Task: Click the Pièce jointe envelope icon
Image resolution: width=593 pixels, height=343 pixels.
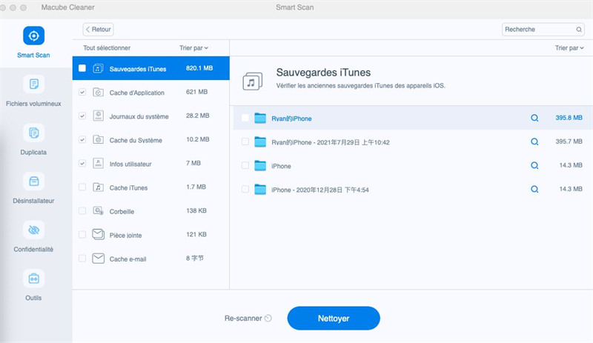Action: coord(99,234)
